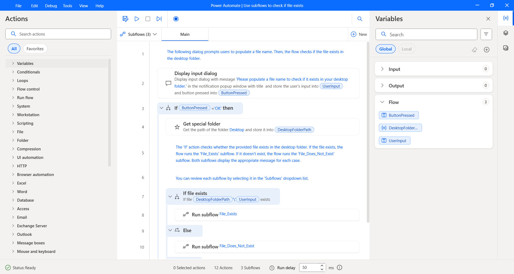Collapse the If file exists block

[x=170, y=197]
